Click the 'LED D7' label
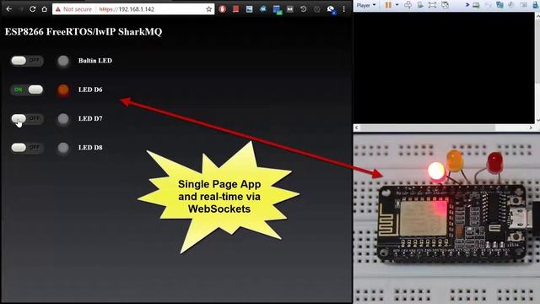540x304 pixels. coord(90,118)
